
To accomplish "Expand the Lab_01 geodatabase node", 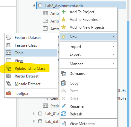I will pos(34,113).
